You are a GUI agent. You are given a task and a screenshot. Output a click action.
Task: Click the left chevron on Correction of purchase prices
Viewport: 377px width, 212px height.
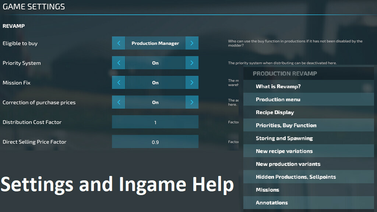tap(118, 102)
